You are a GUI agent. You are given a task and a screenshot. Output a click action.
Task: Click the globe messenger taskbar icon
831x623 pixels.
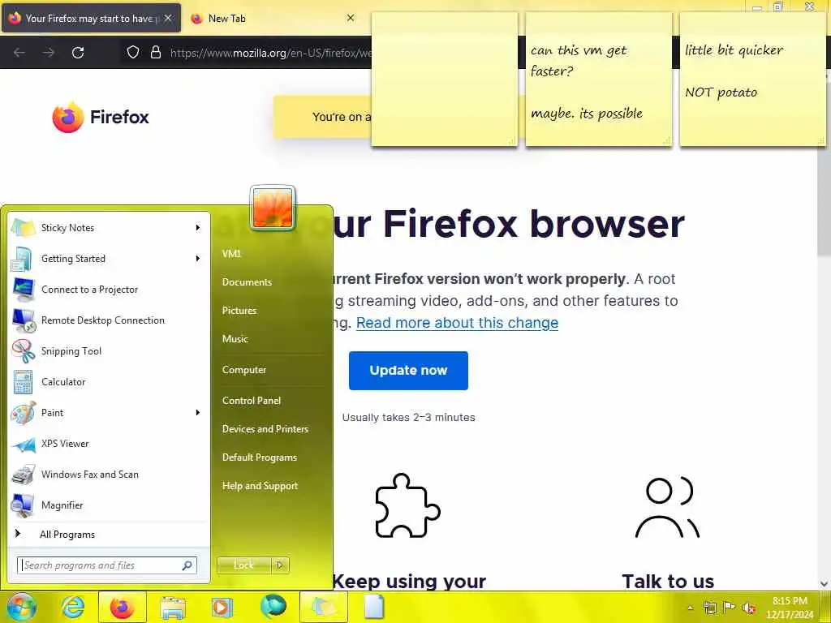(x=273, y=607)
